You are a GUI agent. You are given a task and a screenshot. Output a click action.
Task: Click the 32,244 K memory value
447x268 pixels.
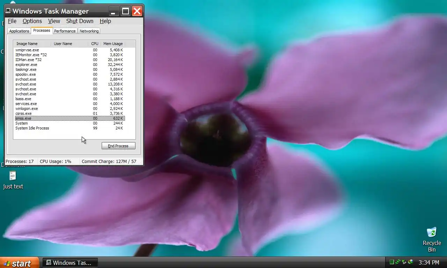[x=115, y=65]
